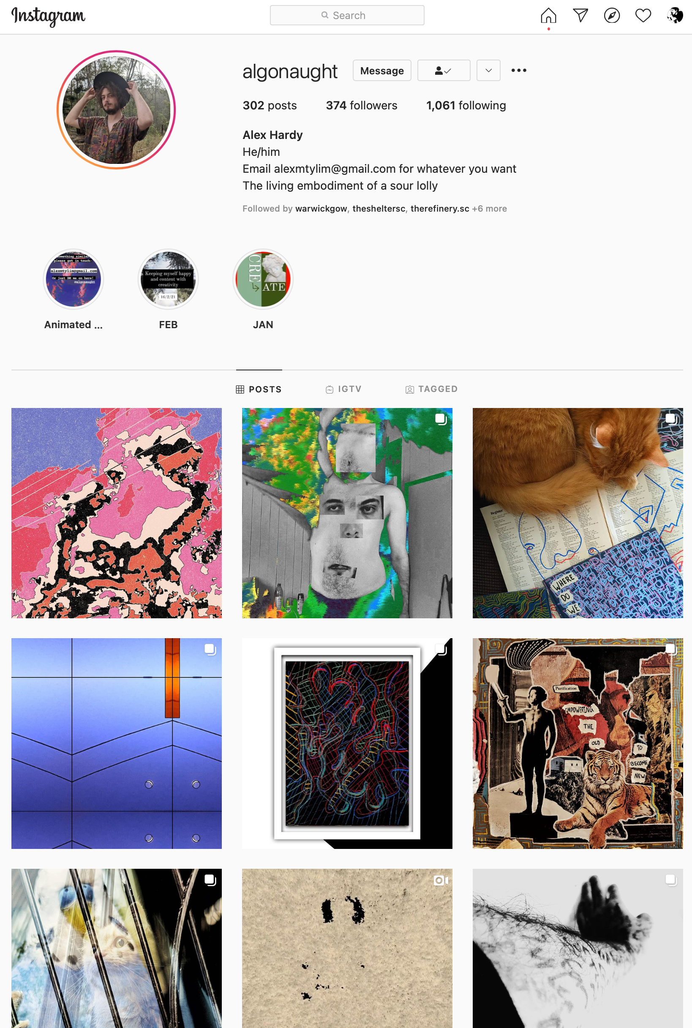
Task: Open the video post with camera icon
Action: click(347, 948)
